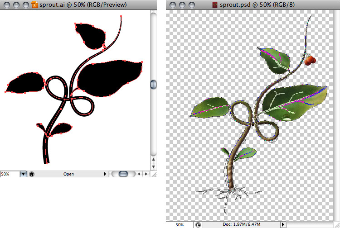This screenshot has width=340, height=228.
Task: Click the scroll left arrow in sprout.ai
Action: coord(140,174)
